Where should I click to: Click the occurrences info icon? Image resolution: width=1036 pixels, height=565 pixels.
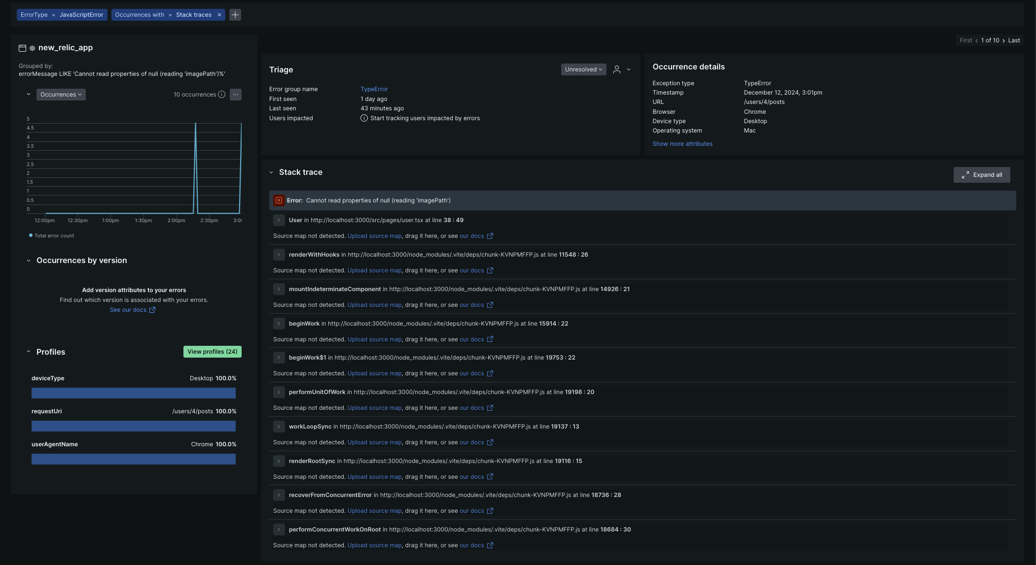pyautogui.click(x=222, y=95)
